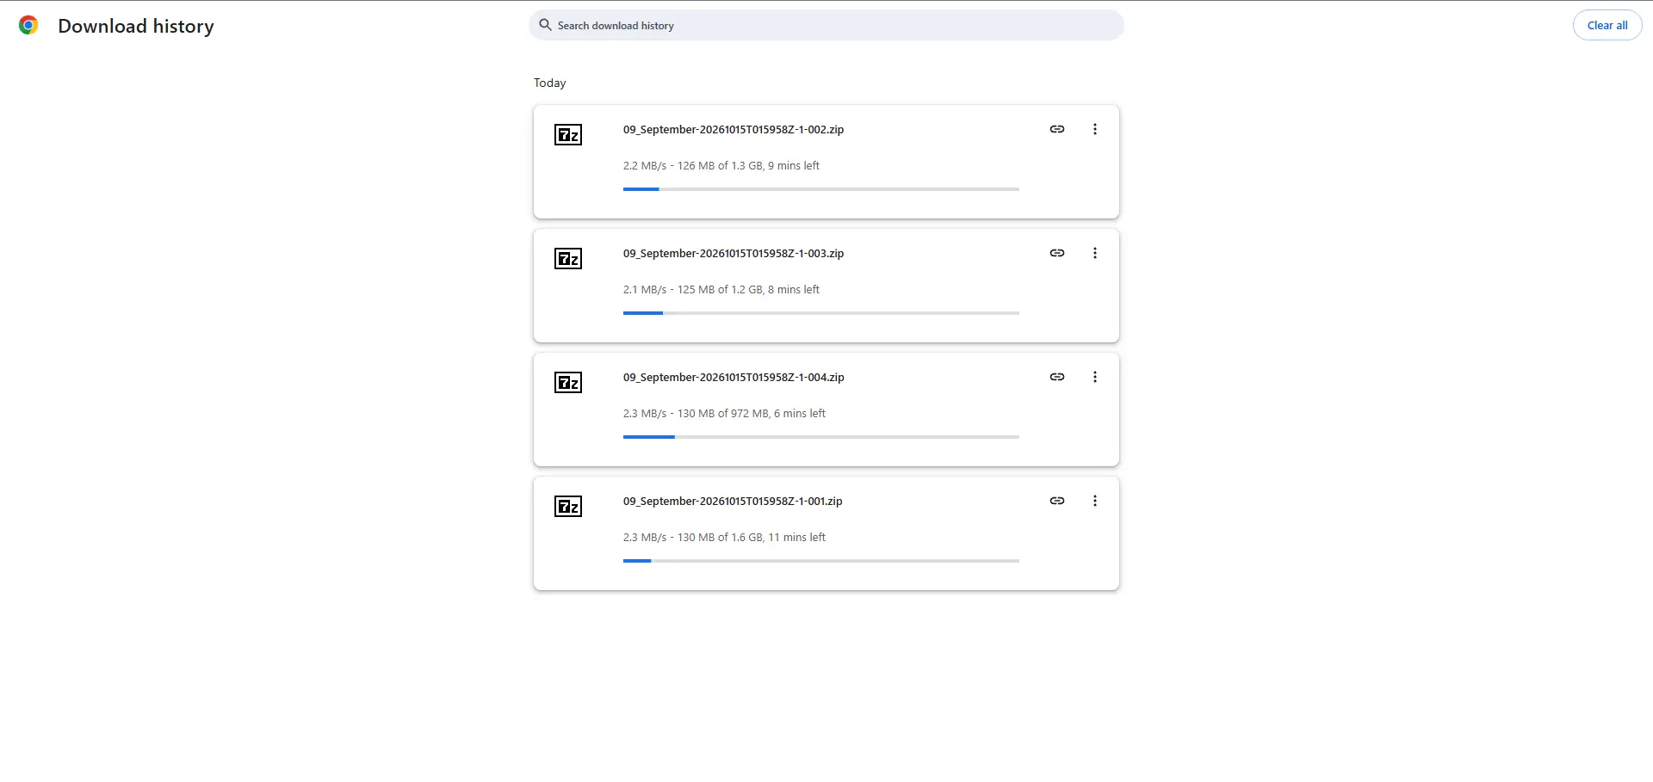Click status text '125 MB of 1.2 GB, 8 mins left'
The image size is (1653, 782).
[748, 290]
